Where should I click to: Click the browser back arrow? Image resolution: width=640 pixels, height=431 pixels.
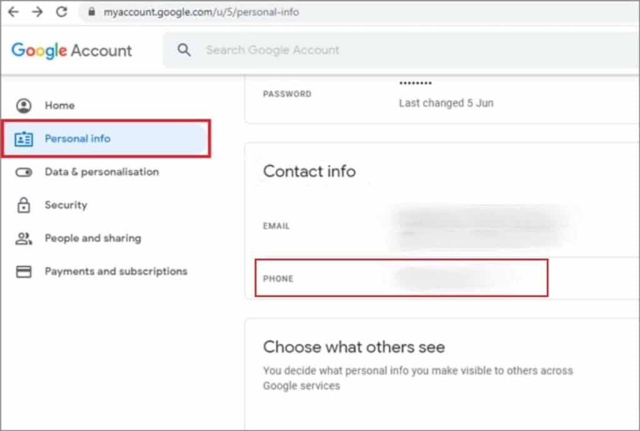tap(14, 12)
